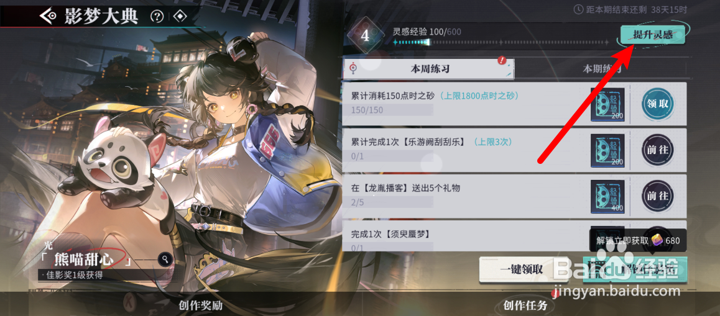Screen dimensions: 720x316
Task: Select the 400 exp reward icon for 龙胤播客 task
Action: coord(607,196)
